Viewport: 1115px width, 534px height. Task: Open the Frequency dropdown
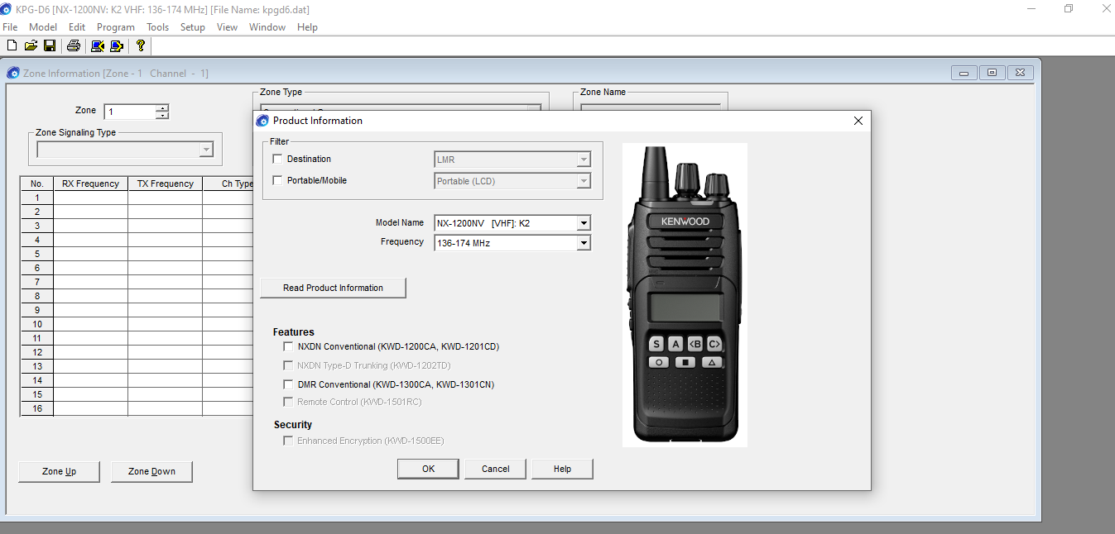[x=584, y=243]
